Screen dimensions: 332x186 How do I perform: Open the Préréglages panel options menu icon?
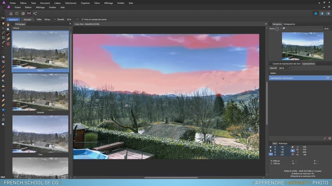(70, 24)
